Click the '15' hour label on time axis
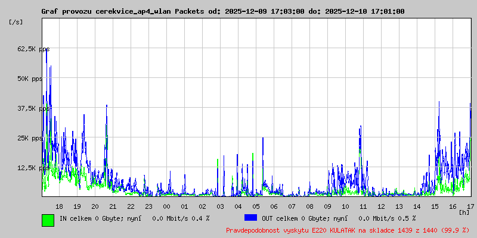 [435, 206]
